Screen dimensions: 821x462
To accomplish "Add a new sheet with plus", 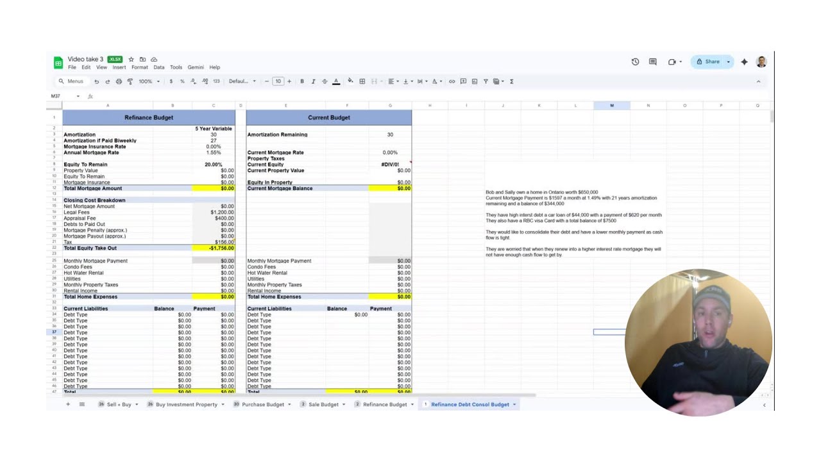I will [x=68, y=404].
